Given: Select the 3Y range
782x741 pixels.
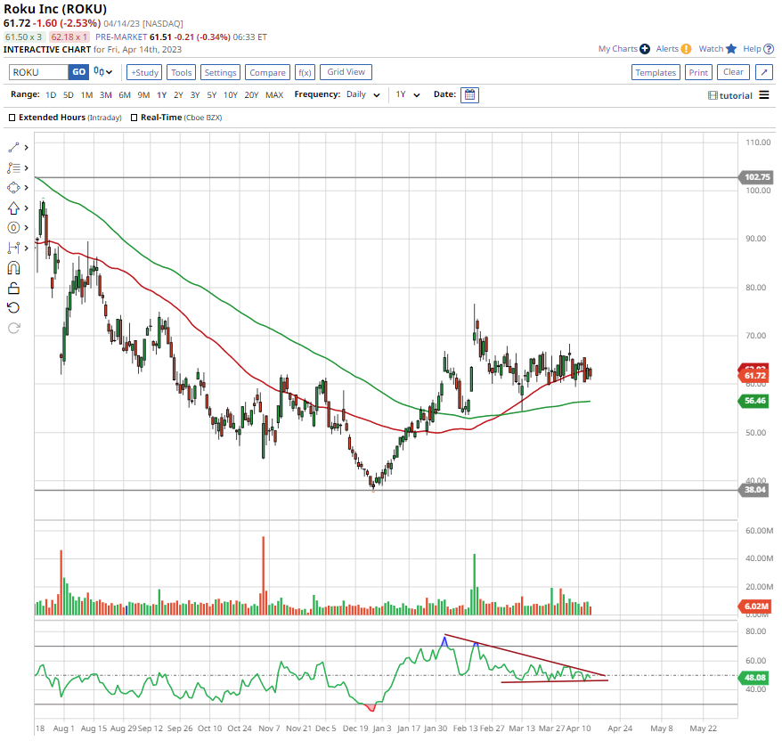Looking at the screenshot, I should (x=195, y=94).
